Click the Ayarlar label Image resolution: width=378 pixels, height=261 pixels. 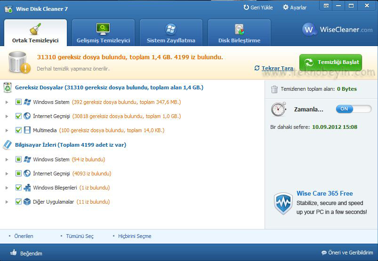pyautogui.click(x=298, y=8)
